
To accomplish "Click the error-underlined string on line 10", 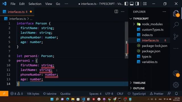I will point(47,65).
